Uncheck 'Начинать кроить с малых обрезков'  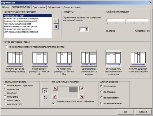tap(54, 103)
